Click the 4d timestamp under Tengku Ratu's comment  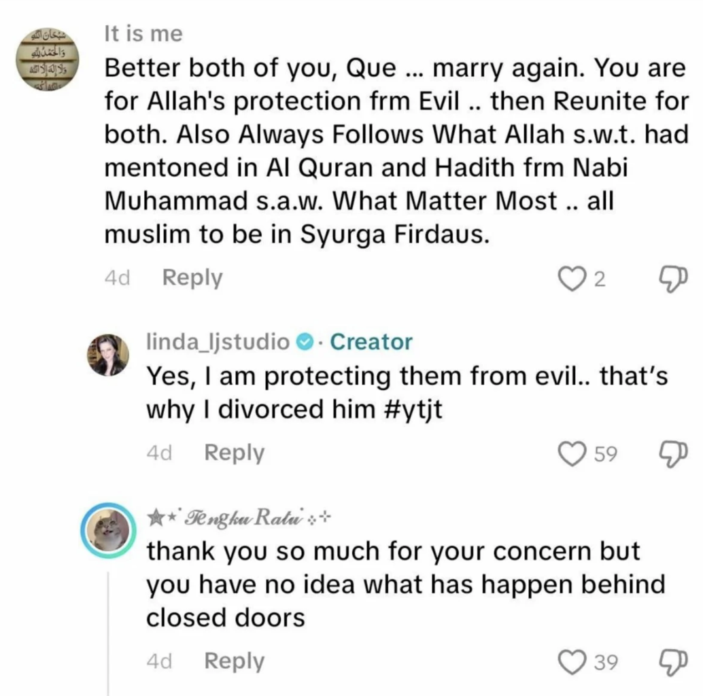159,661
